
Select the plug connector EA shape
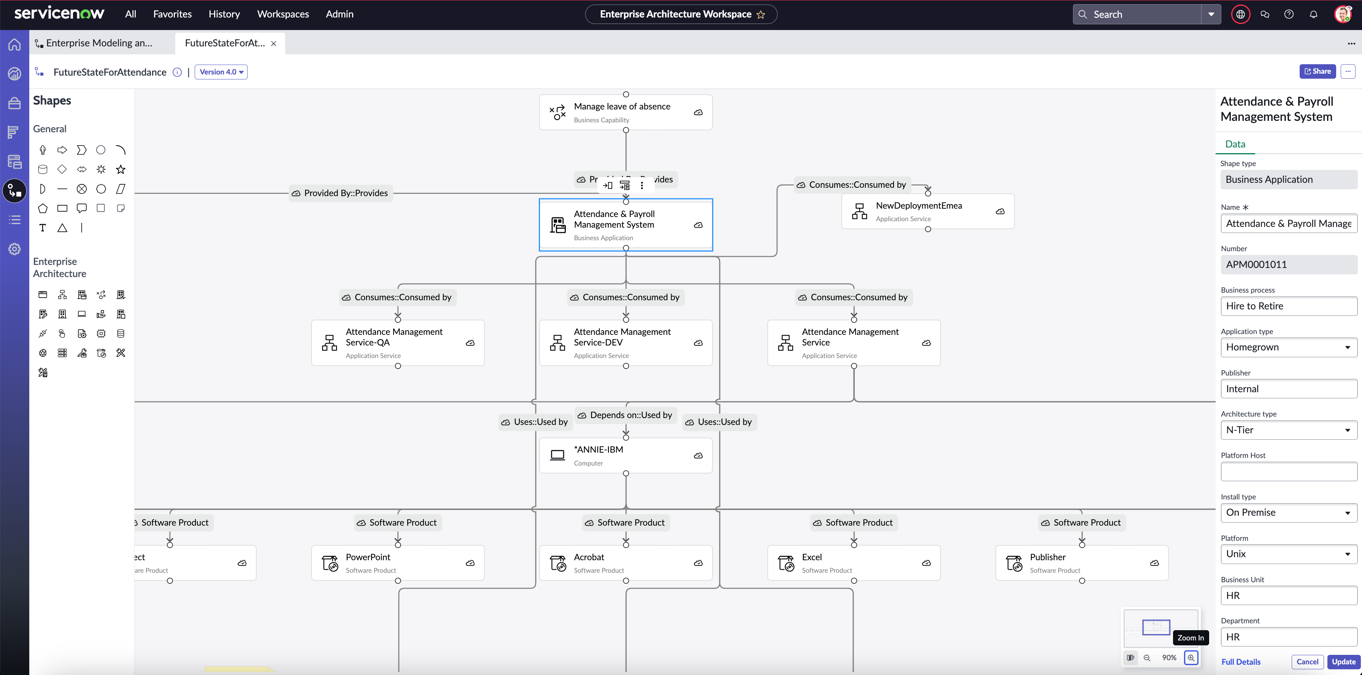[x=43, y=334]
